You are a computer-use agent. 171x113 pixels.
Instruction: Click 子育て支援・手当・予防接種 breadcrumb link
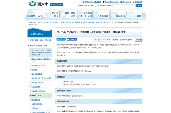click(x=71, y=22)
